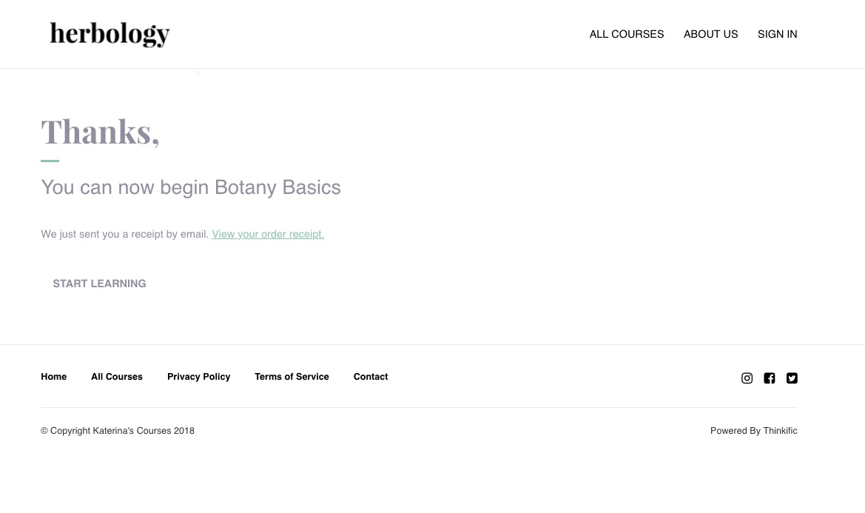Go to Home in footer

click(x=53, y=377)
